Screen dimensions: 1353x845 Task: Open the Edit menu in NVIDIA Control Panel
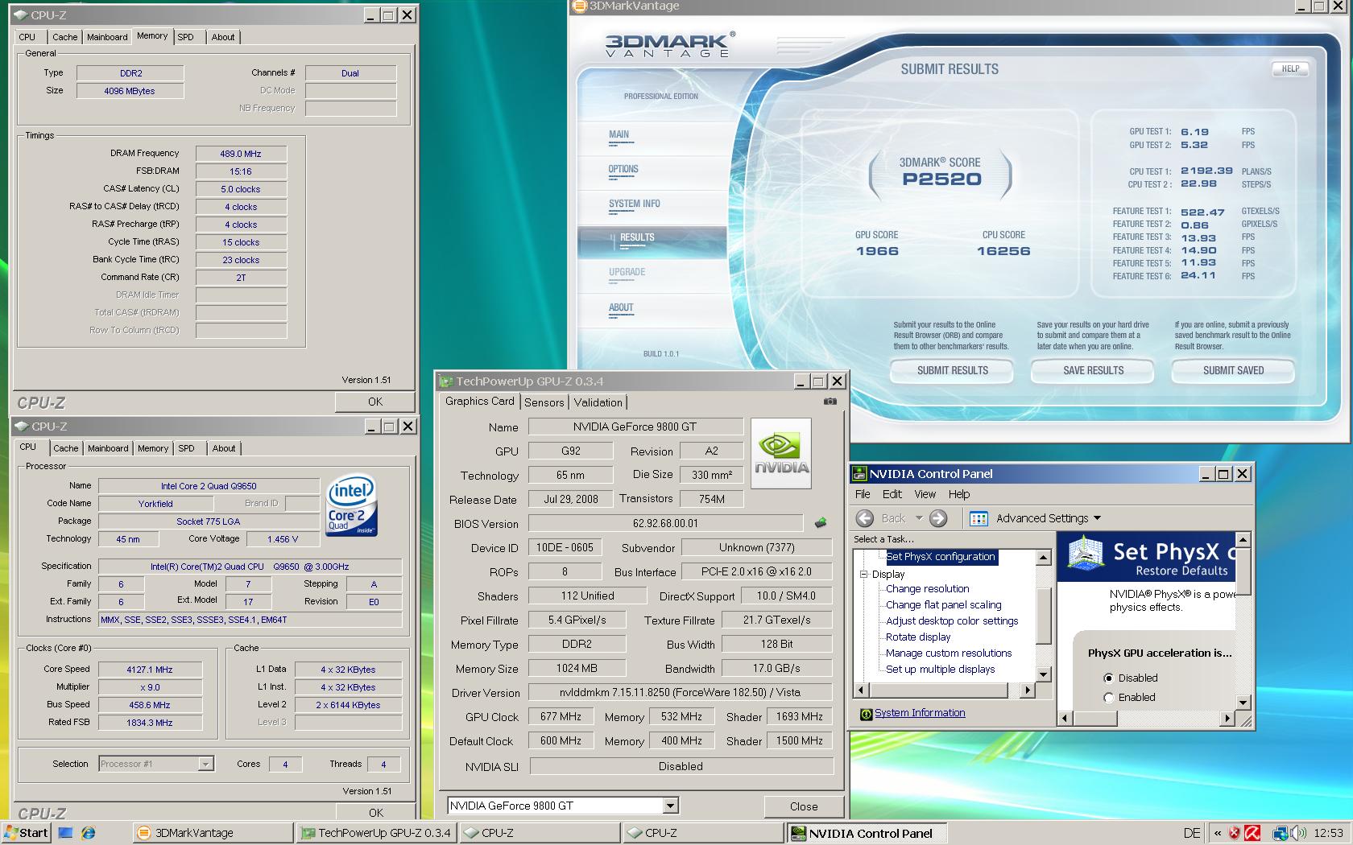pos(892,494)
